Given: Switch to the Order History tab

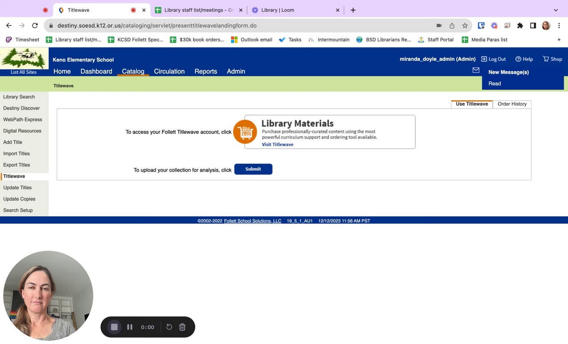Looking at the screenshot, I should (x=512, y=104).
